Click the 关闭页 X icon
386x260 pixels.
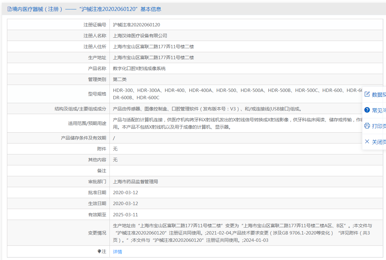367,142
